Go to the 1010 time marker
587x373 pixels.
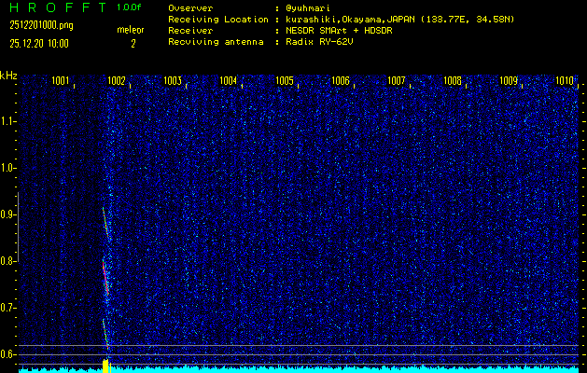tap(565, 81)
